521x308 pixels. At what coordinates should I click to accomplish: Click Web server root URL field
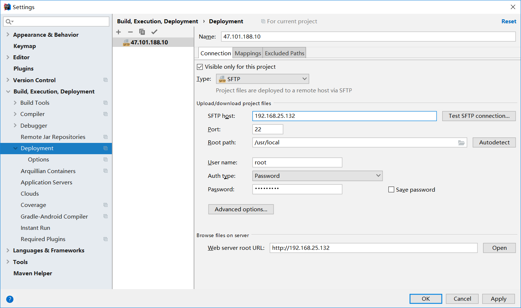373,248
